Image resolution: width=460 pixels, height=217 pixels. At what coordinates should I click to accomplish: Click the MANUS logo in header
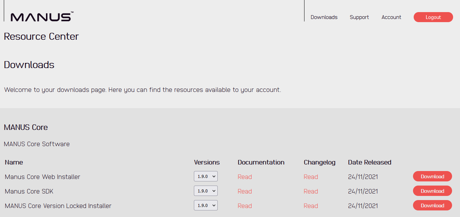pyautogui.click(x=42, y=17)
